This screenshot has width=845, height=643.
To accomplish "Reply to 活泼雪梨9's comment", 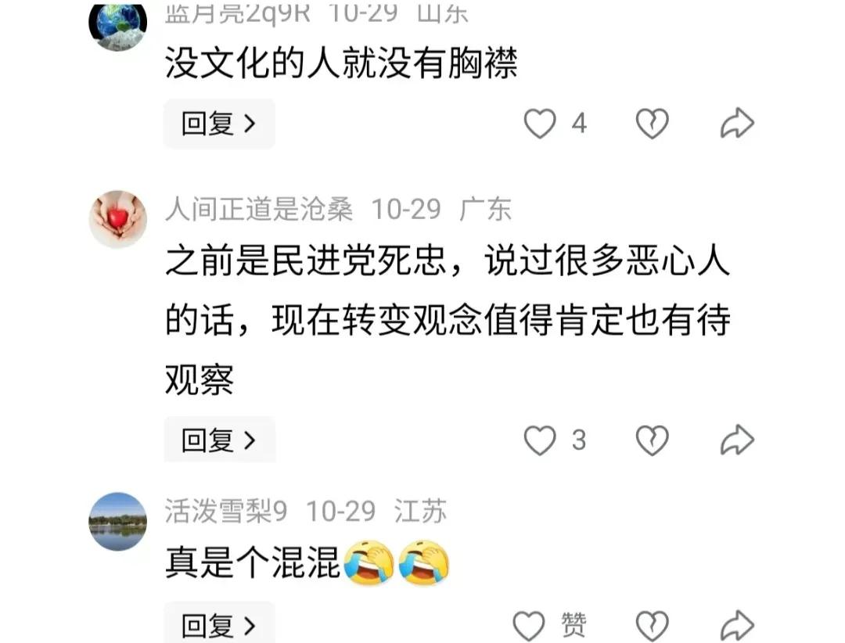I will 219,624.
